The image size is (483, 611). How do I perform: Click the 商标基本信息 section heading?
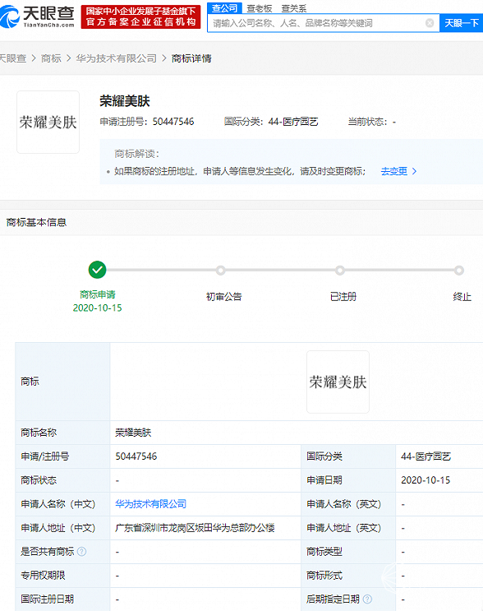click(x=36, y=222)
